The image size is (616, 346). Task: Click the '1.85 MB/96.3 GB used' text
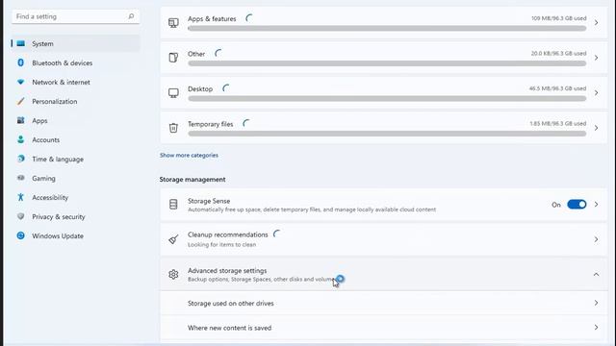click(558, 124)
